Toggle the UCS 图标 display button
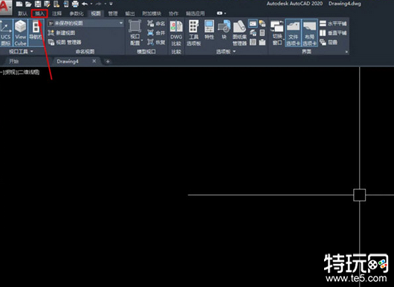The image size is (394, 287). 6,33
